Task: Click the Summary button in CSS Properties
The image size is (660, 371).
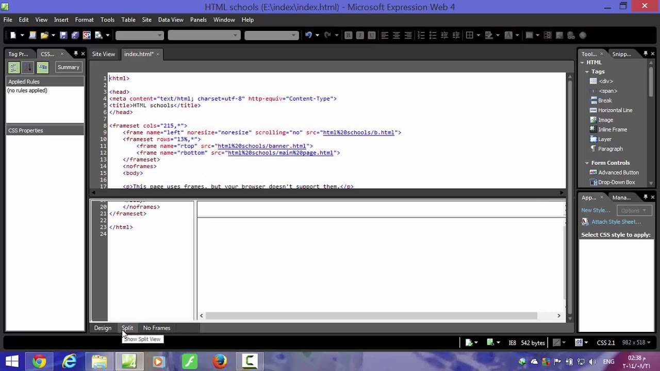Action: pos(68,67)
